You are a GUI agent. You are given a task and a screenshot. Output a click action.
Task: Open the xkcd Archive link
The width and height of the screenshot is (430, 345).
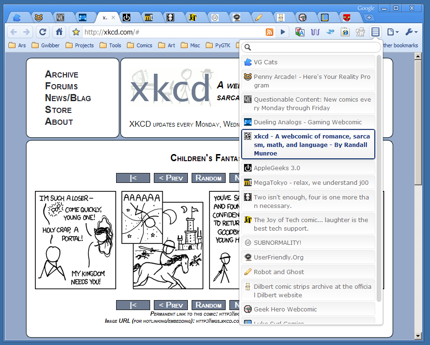click(62, 75)
